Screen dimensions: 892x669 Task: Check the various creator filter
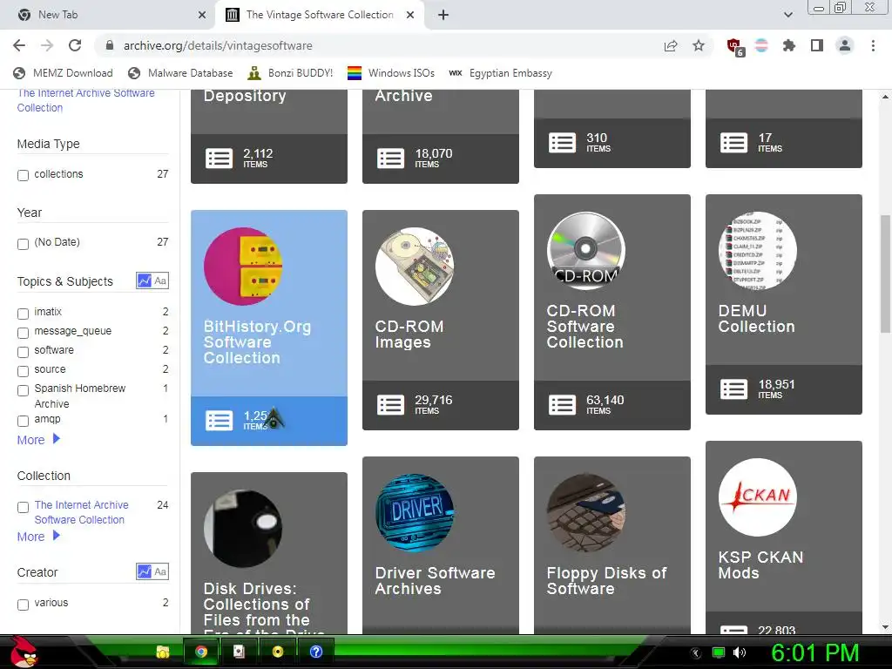23,605
